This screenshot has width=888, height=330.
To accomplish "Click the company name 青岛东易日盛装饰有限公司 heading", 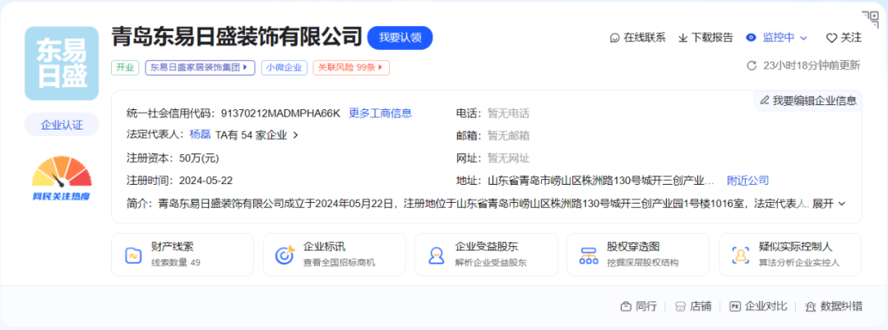I will click(x=237, y=37).
